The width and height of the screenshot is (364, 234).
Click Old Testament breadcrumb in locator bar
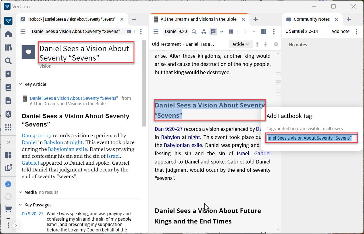[x=167, y=44]
